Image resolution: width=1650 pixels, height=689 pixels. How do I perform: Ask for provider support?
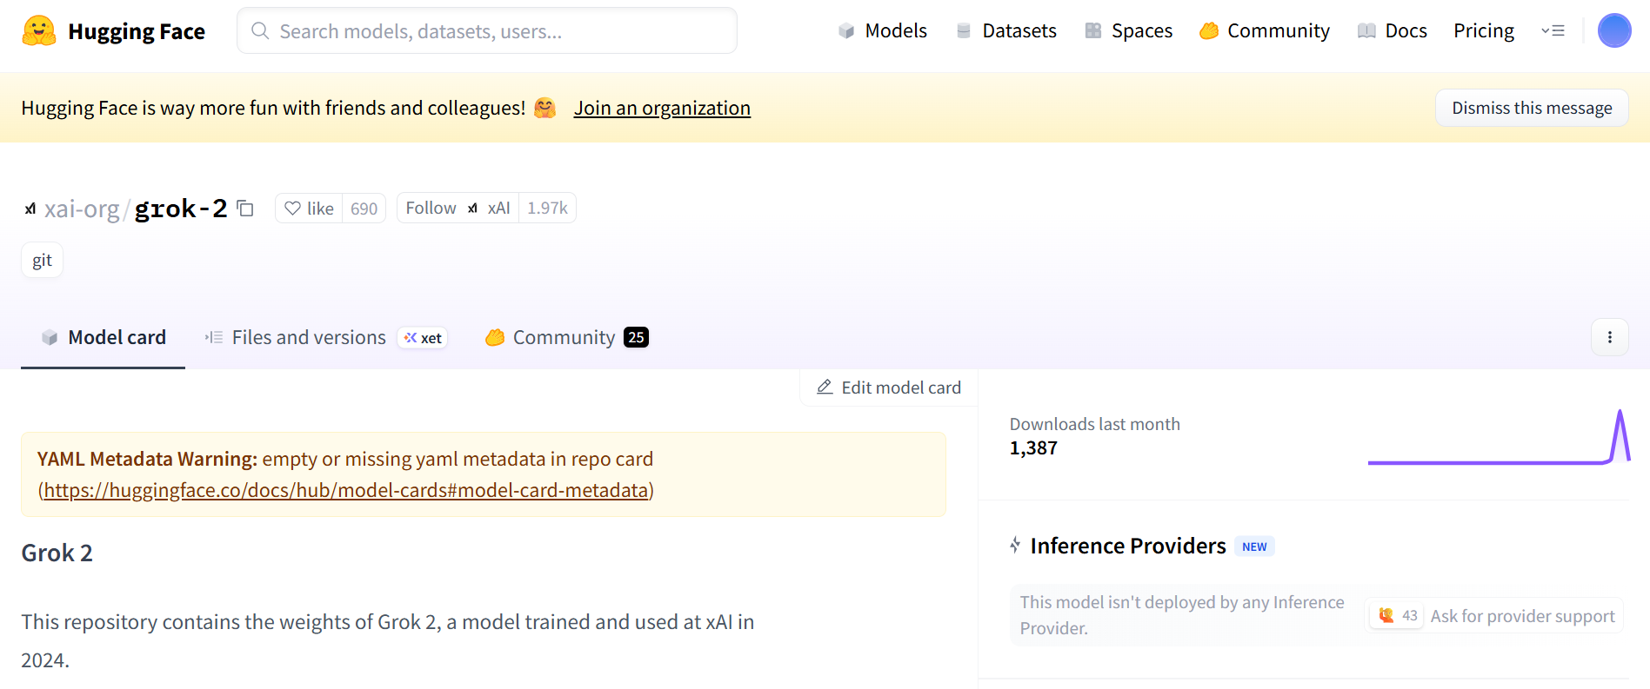click(x=1494, y=616)
